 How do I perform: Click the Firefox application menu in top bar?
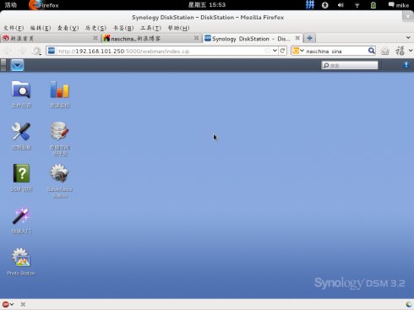pyautogui.click(x=44, y=5)
